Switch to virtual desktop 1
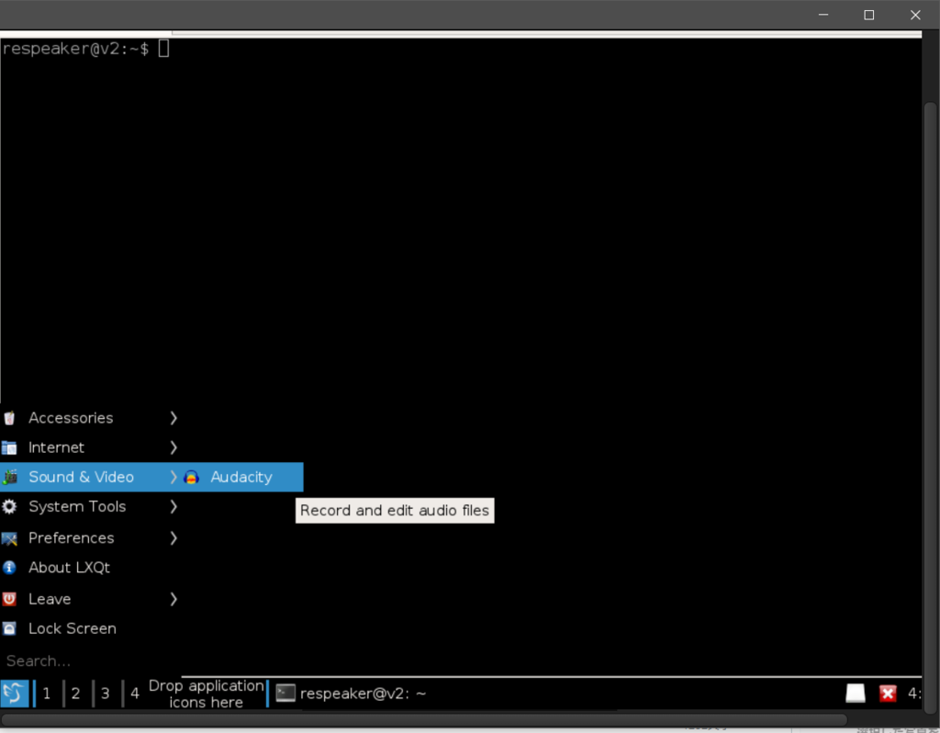This screenshot has height=733, width=940. pyautogui.click(x=47, y=694)
